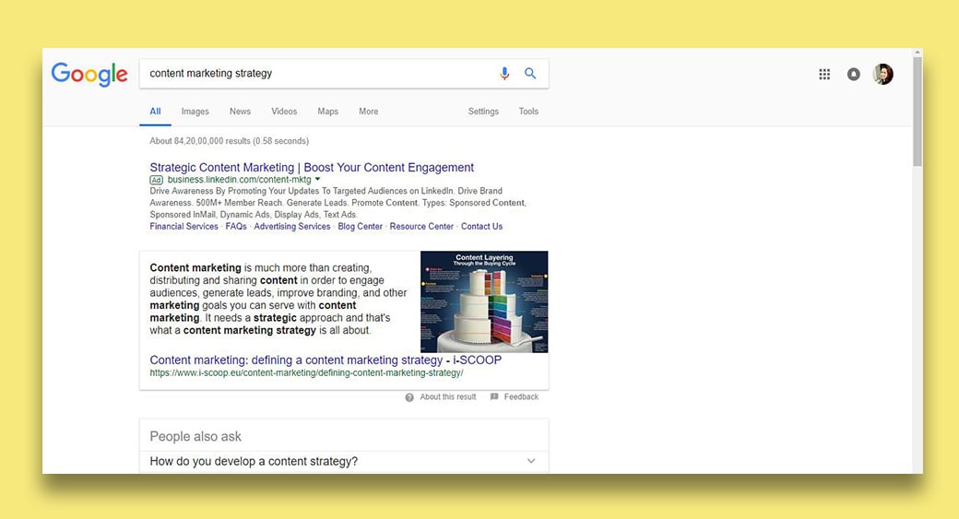Click the Content Layering cake thumbnail
This screenshot has height=519, width=959.
point(484,301)
